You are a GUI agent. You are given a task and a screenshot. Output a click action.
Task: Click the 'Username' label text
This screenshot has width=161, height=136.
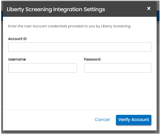17,59
